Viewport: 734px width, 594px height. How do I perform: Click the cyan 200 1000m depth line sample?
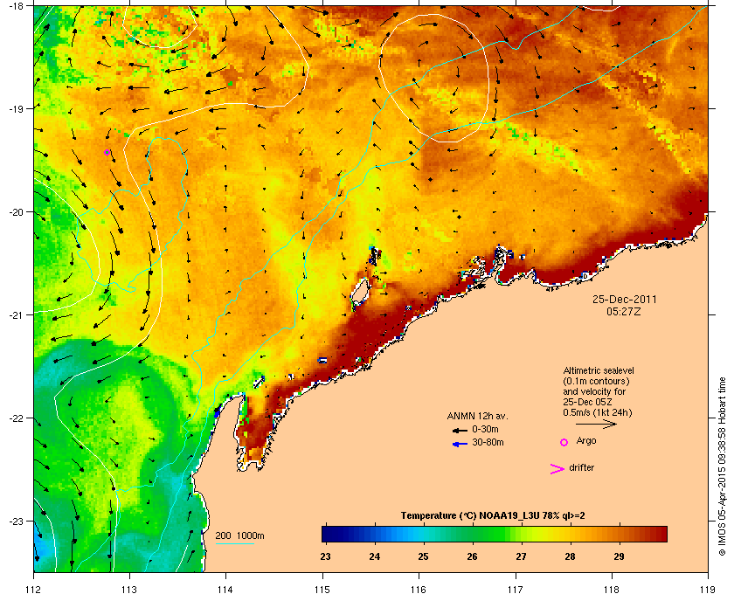pos(234,544)
